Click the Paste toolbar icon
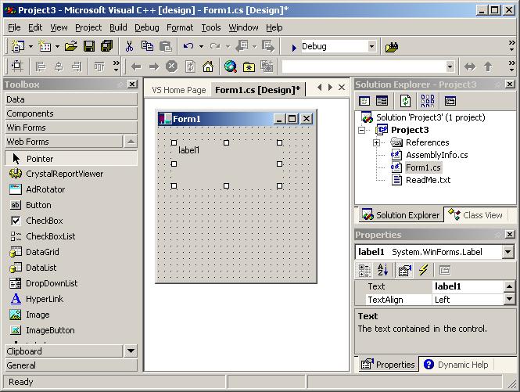 (166, 46)
